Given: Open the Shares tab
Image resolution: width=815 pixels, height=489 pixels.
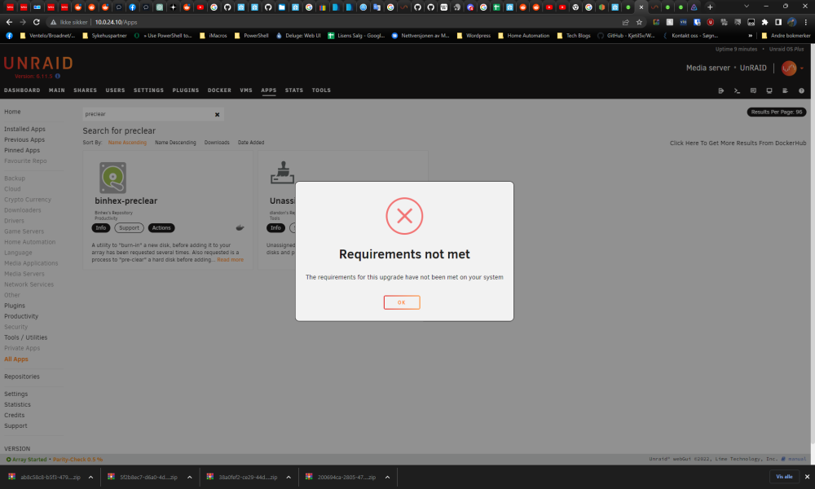Looking at the screenshot, I should [x=86, y=90].
